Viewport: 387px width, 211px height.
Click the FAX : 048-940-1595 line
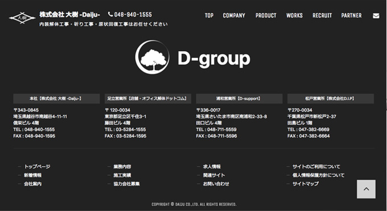point(34,136)
